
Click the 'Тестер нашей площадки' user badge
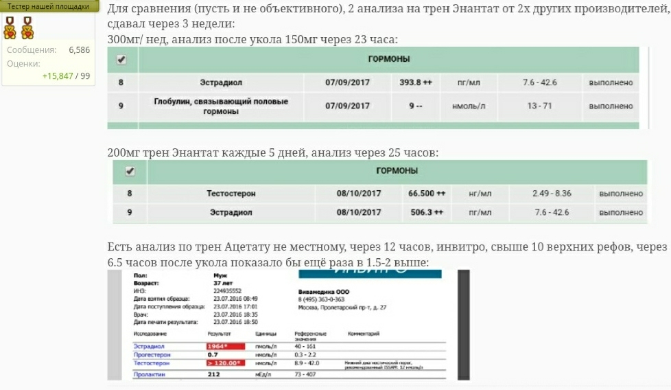pos(48,6)
